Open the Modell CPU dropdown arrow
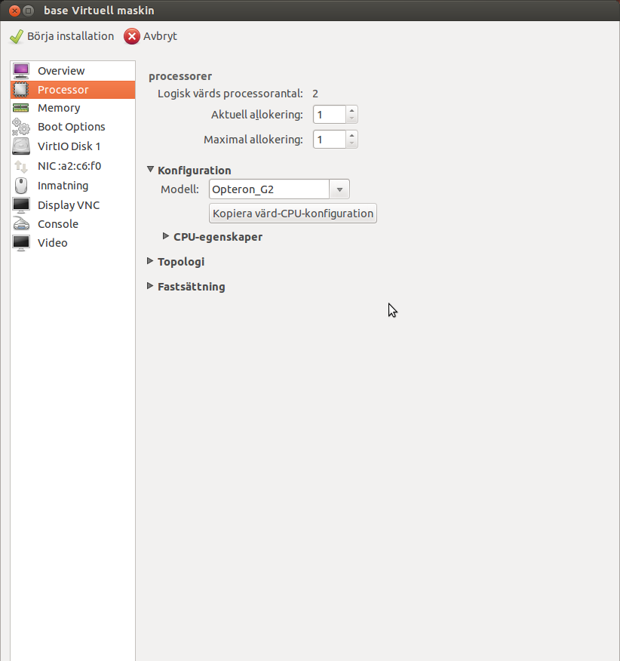This screenshot has height=661, width=620. [339, 189]
